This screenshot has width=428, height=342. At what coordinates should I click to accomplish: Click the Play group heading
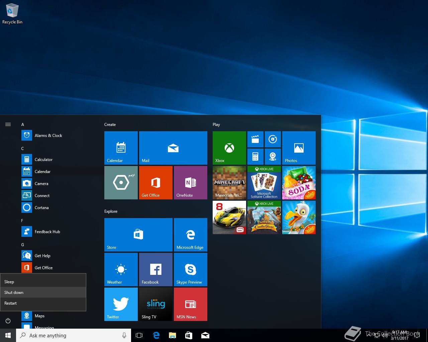pyautogui.click(x=216, y=125)
